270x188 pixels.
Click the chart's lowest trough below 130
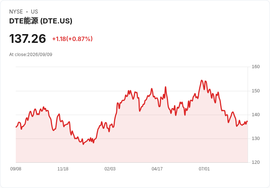point(83,144)
